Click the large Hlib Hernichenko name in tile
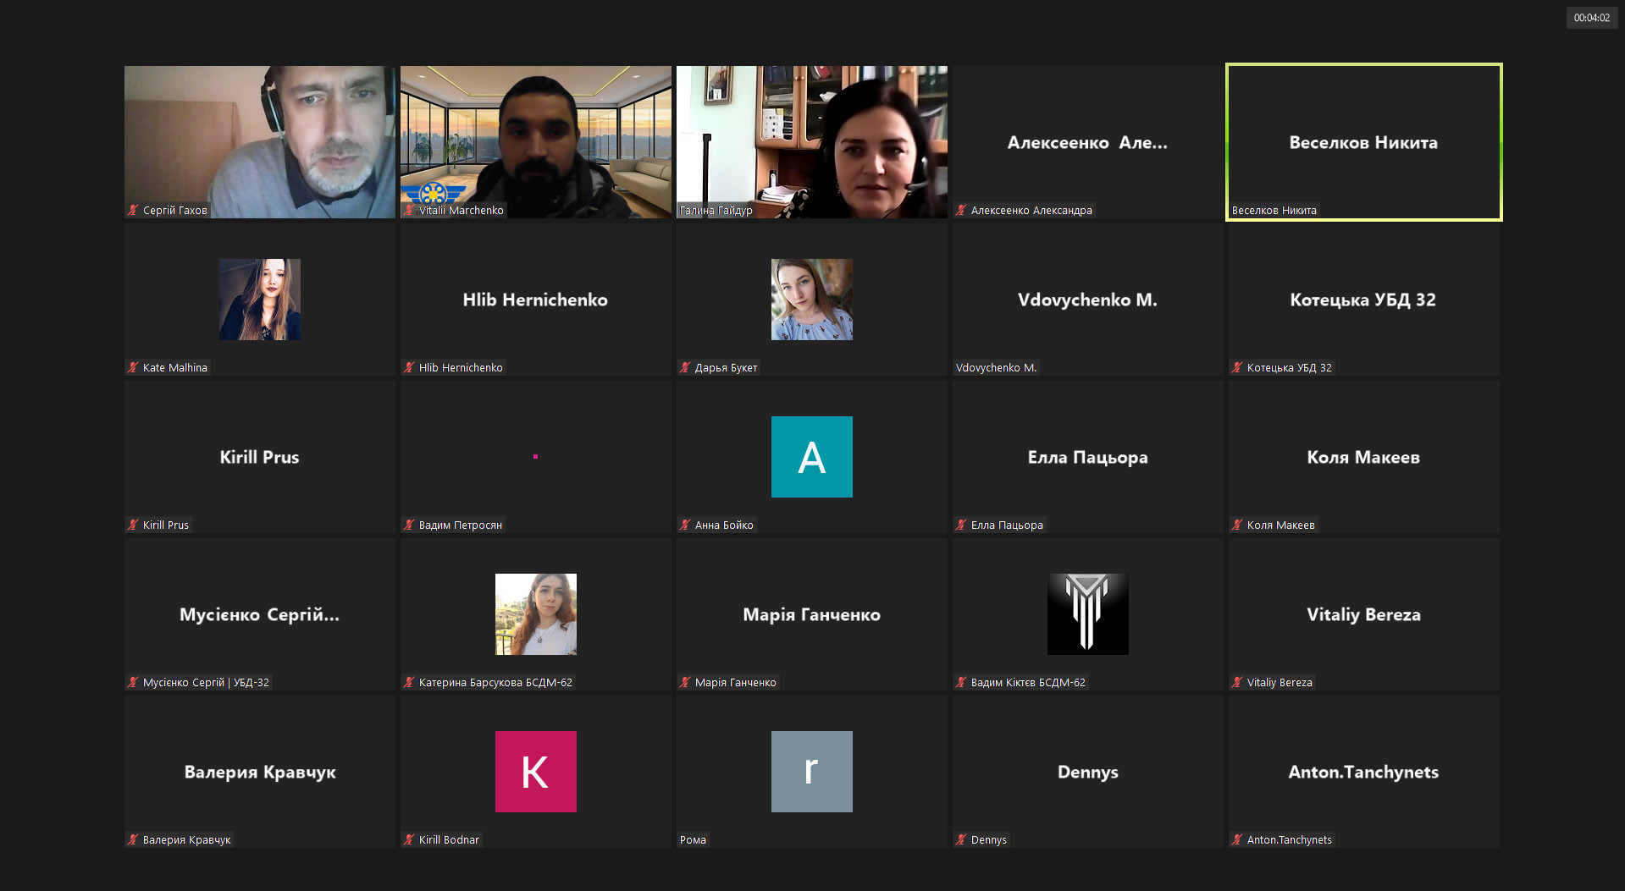 [x=535, y=300]
